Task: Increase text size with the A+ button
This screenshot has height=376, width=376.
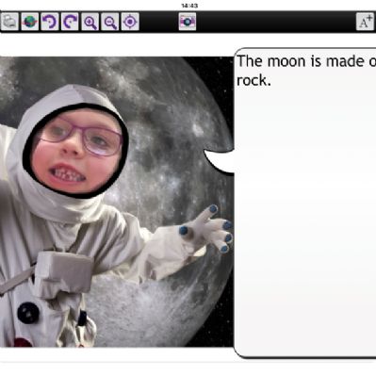Action: point(365,22)
